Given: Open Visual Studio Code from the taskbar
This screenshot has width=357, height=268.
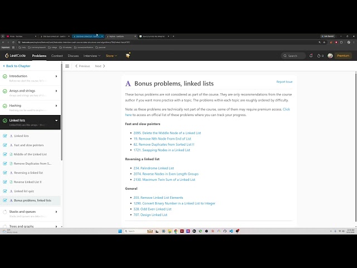Looking at the screenshot, I should [x=231, y=231].
